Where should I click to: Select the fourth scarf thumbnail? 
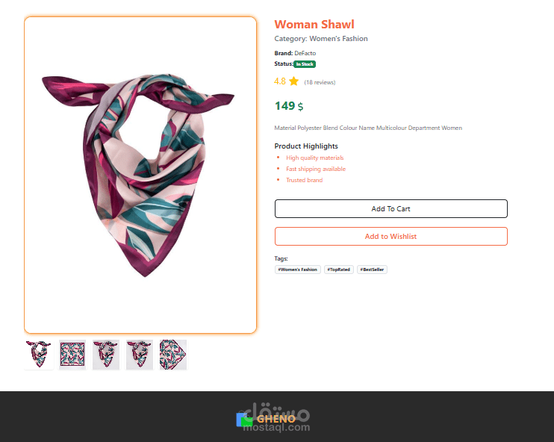point(140,355)
